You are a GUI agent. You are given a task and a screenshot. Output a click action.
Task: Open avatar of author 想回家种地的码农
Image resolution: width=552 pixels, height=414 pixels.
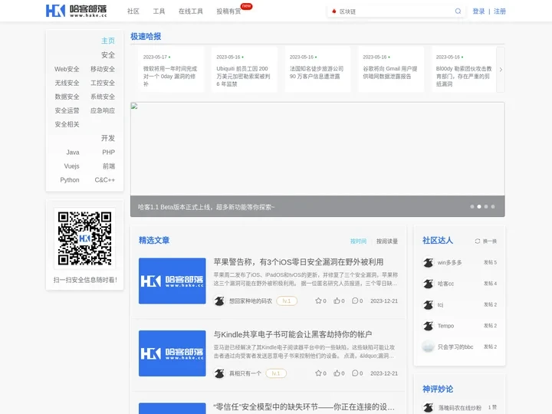click(219, 301)
